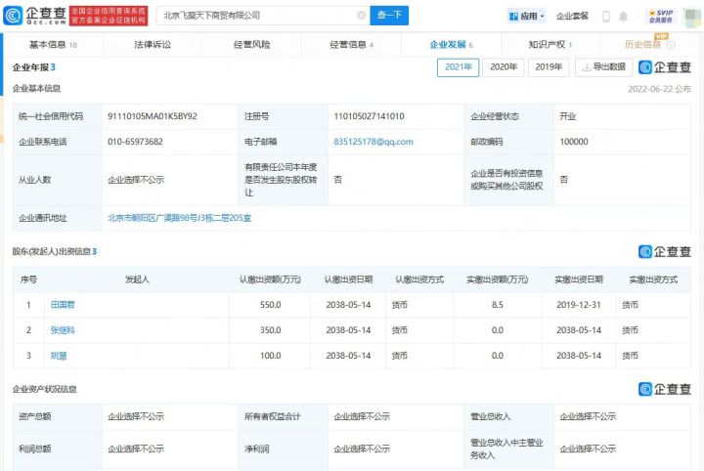The height and width of the screenshot is (471, 704).
Task: Click the red 全国企业信用查询系统 banner
Action: [109, 16]
